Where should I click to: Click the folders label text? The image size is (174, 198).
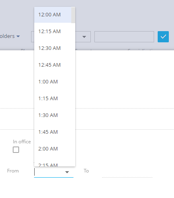click(x=7, y=36)
